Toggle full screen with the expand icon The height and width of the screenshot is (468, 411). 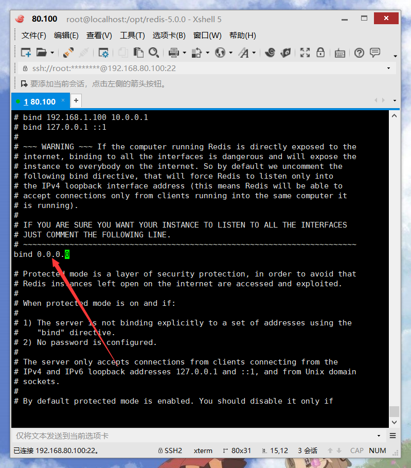305,53
